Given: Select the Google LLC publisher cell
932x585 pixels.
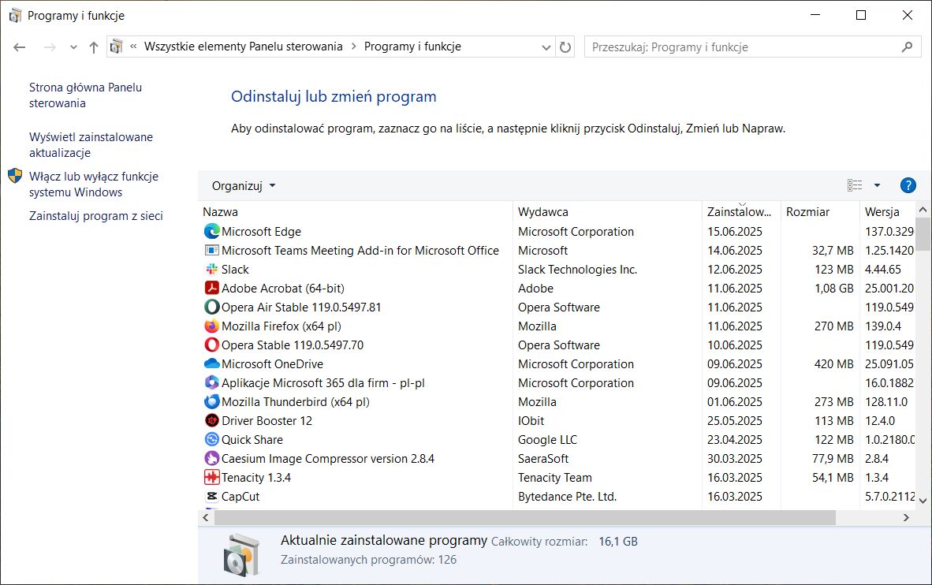Looking at the screenshot, I should click(x=547, y=439).
